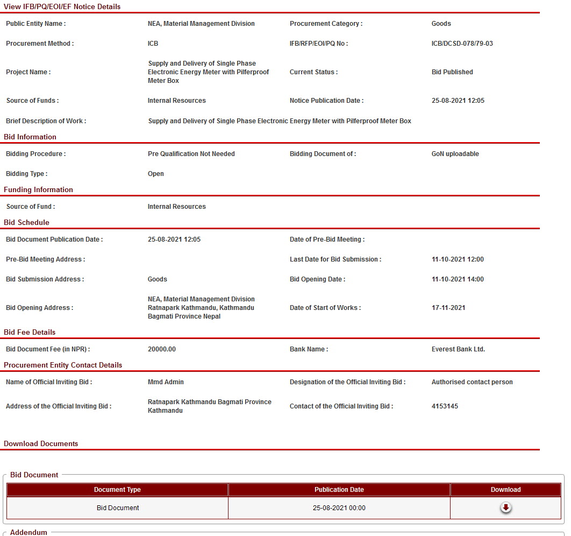The image size is (571, 536).
Task: Select the last bid submission date value
Action: coord(458,259)
